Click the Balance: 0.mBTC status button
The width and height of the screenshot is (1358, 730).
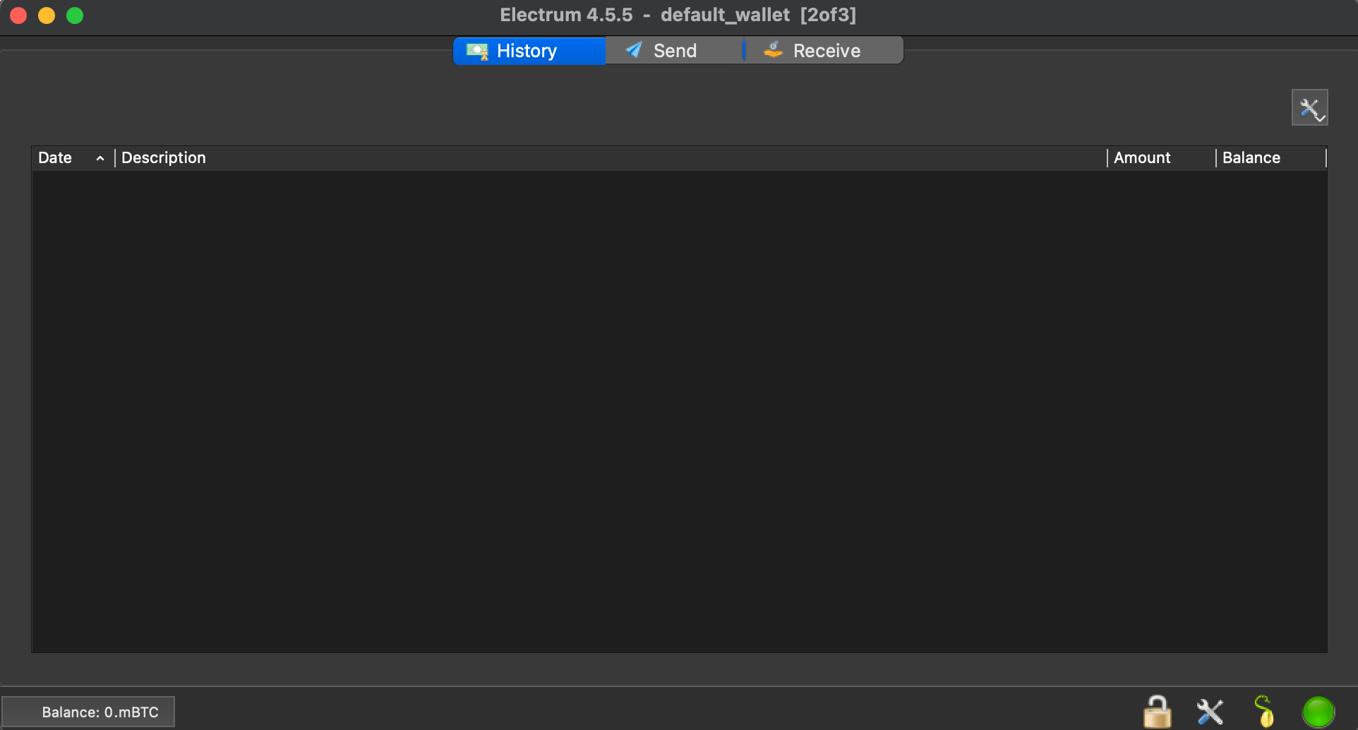click(88, 712)
